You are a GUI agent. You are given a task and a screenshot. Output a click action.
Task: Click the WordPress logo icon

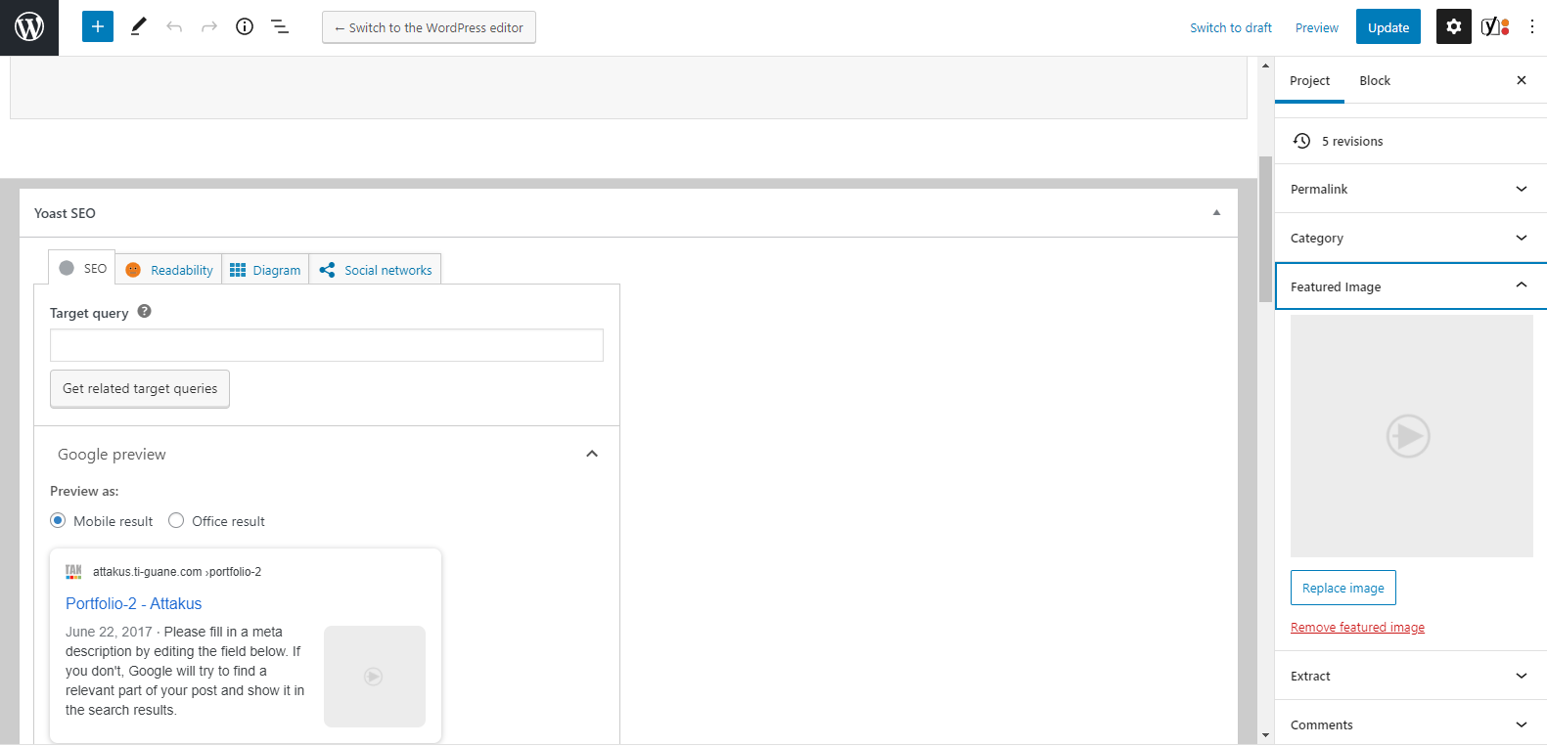tap(29, 27)
